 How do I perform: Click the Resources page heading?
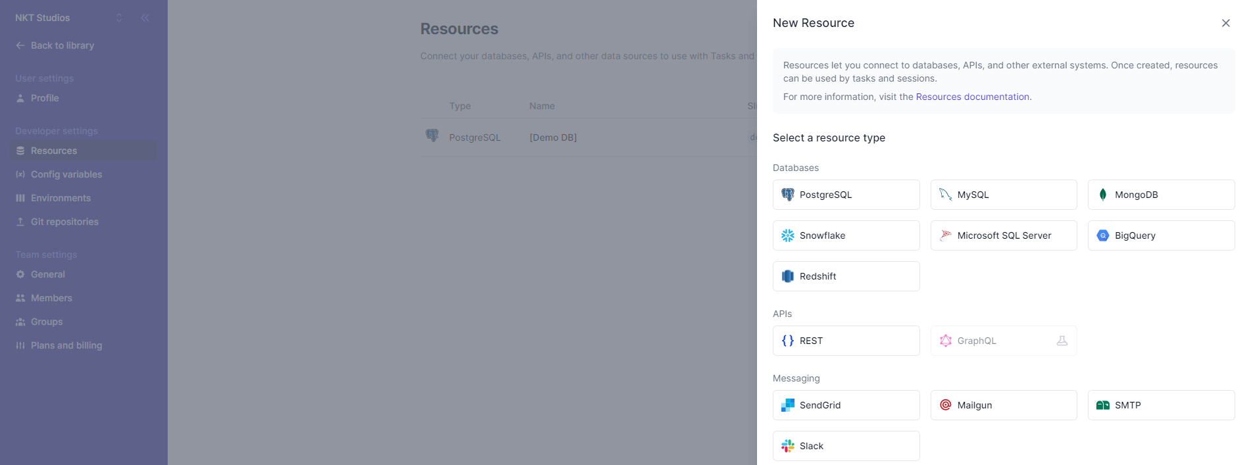(x=459, y=29)
